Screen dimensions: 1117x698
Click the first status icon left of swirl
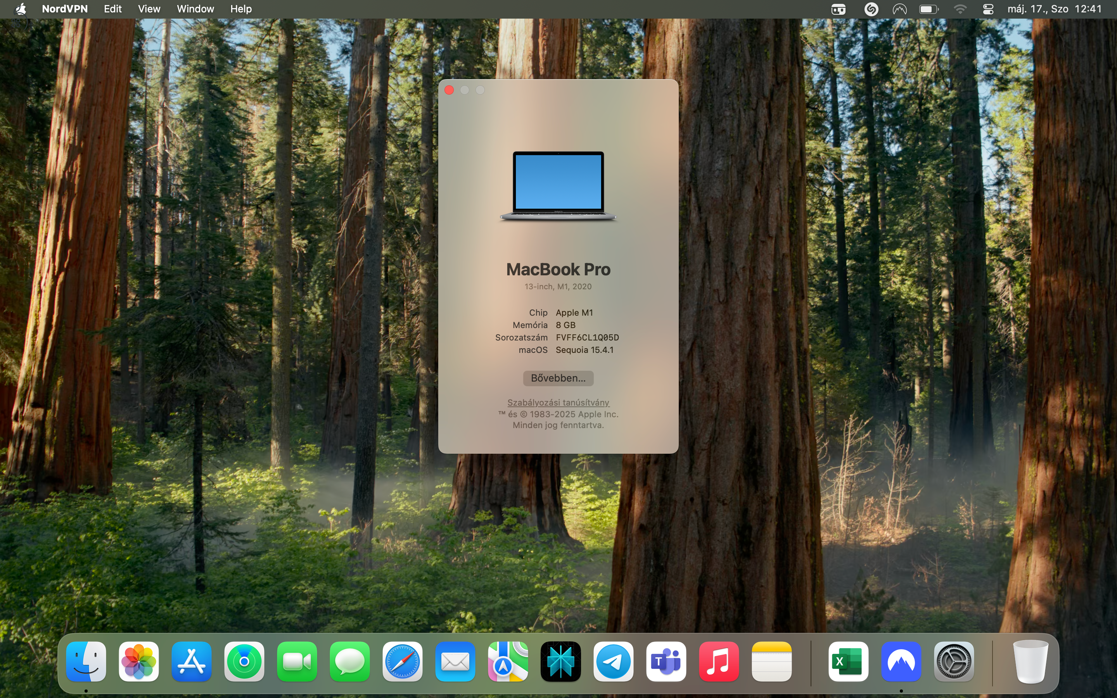click(838, 9)
